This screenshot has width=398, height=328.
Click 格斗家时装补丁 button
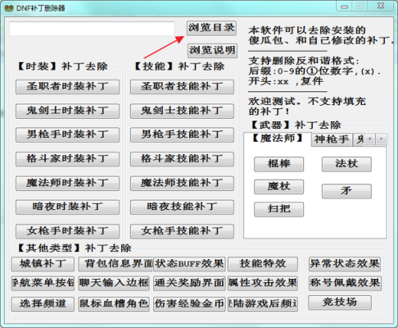[67, 159]
